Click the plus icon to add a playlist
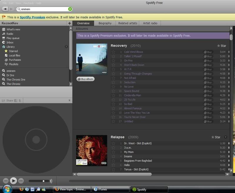235x193 pixels. click(69, 23)
